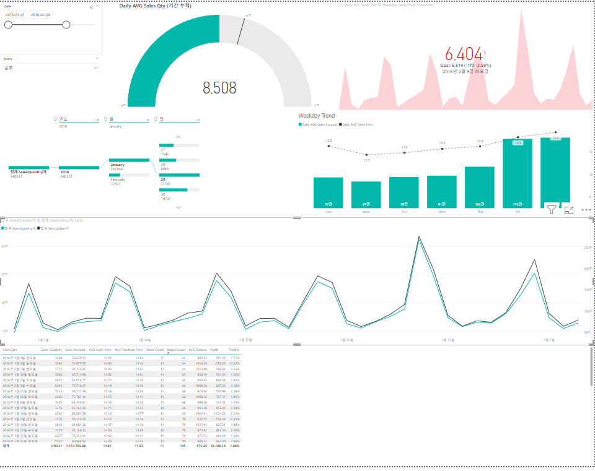Edit the end date field 2016-02-09

click(x=41, y=15)
